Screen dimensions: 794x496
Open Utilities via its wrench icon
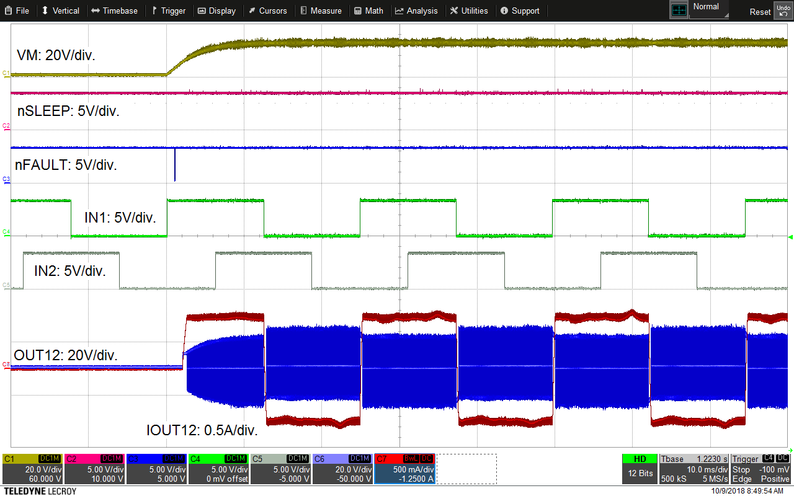[x=469, y=11]
